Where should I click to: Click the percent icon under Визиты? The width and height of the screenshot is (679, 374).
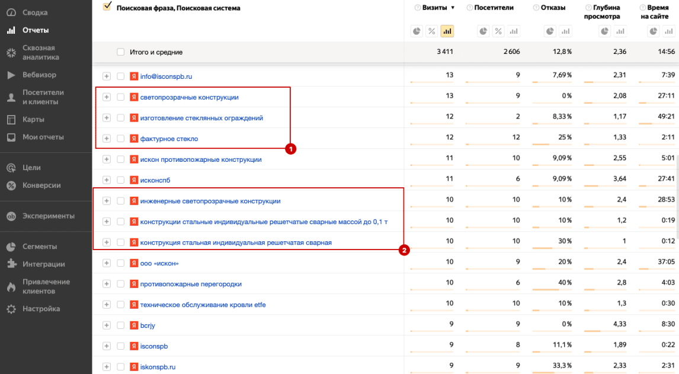[x=431, y=31]
